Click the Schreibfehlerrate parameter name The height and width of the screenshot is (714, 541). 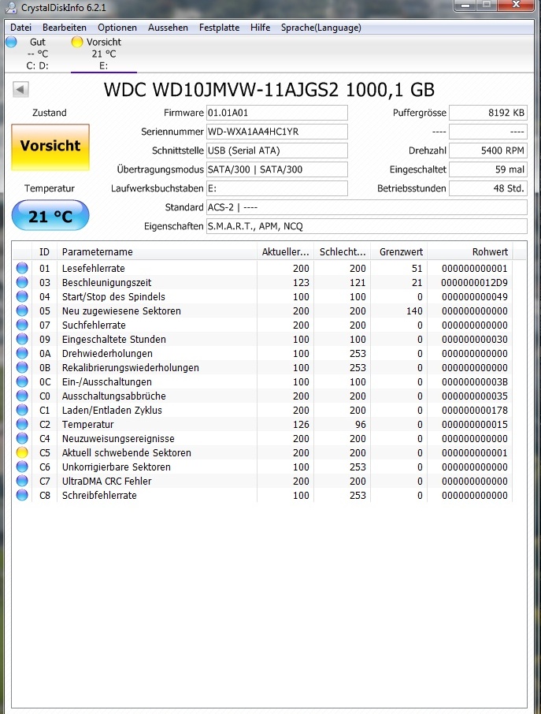pyautogui.click(x=99, y=495)
